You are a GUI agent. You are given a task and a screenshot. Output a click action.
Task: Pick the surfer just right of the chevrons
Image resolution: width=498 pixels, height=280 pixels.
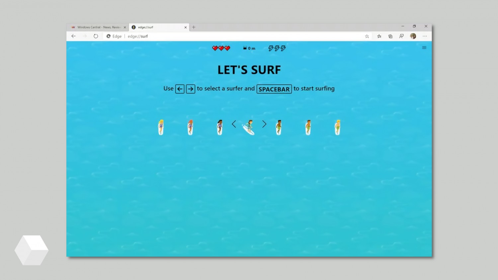tap(279, 127)
